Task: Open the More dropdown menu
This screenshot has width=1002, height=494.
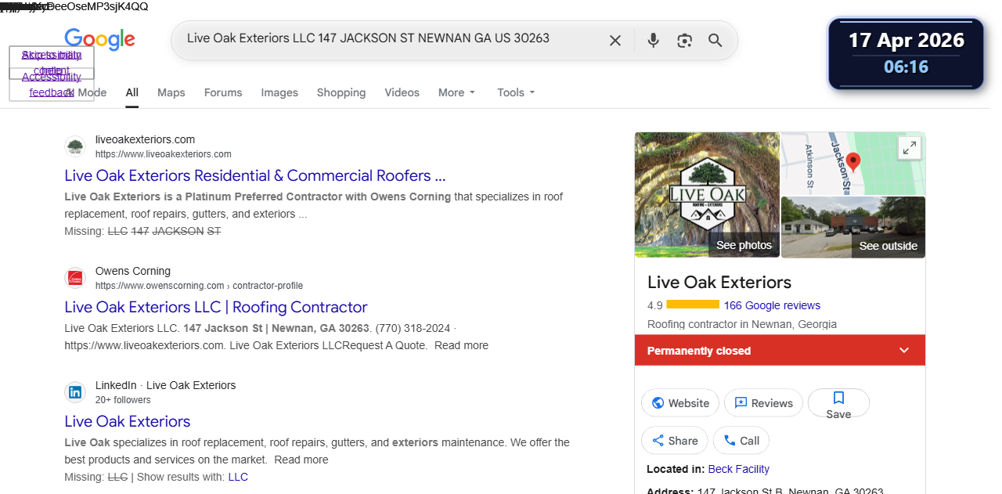Action: click(456, 92)
